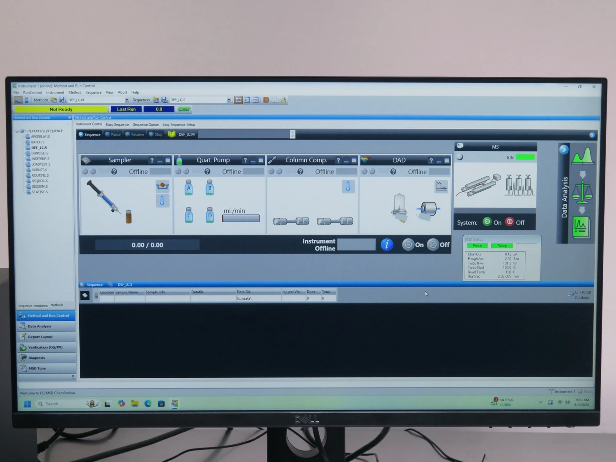Open the Data Analysis chromatogram peak icon

pyautogui.click(x=583, y=156)
